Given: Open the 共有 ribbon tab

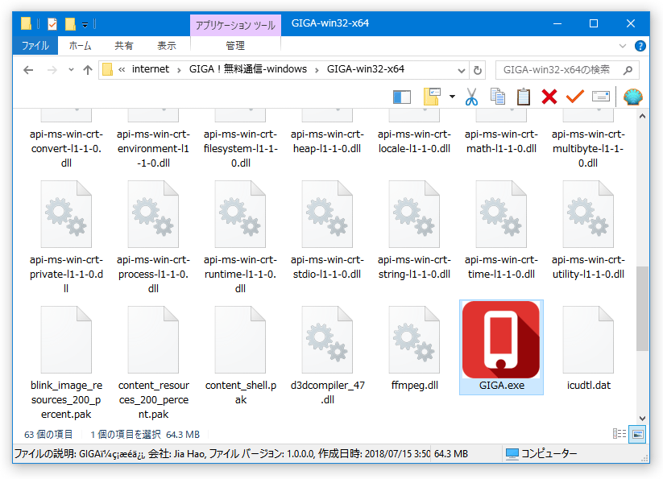Looking at the screenshot, I should [124, 46].
